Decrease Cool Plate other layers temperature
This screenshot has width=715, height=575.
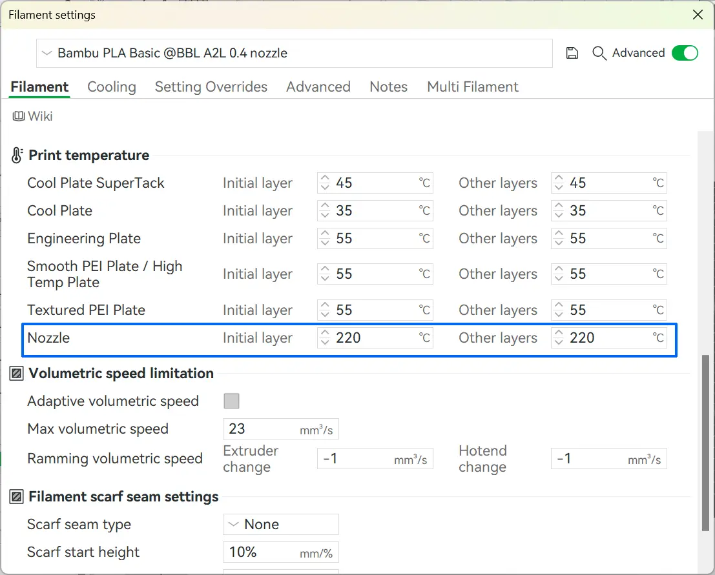click(559, 216)
